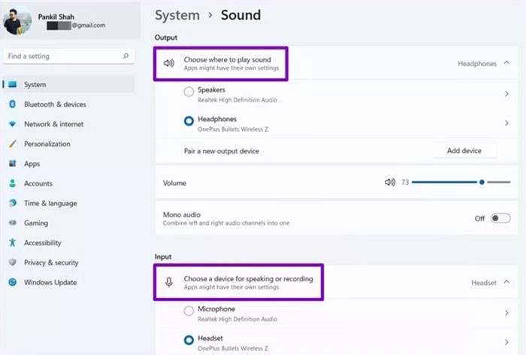Toggle the Mono audio switch on
The height and width of the screenshot is (355, 526).
pos(500,218)
